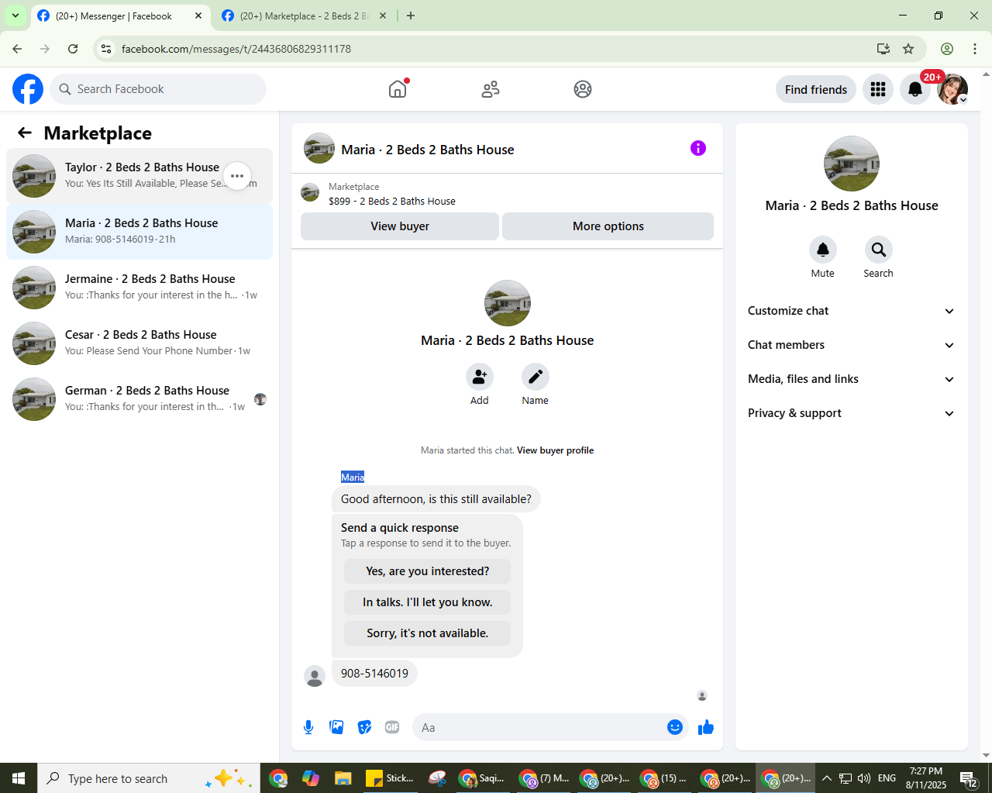Image resolution: width=992 pixels, height=793 pixels.
Task: Attach a file using the photo icon
Action: 336,727
